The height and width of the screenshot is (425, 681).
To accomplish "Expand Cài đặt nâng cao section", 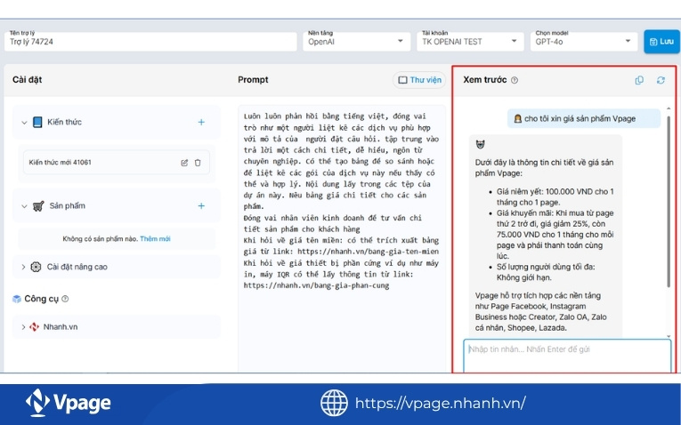I will click(24, 267).
